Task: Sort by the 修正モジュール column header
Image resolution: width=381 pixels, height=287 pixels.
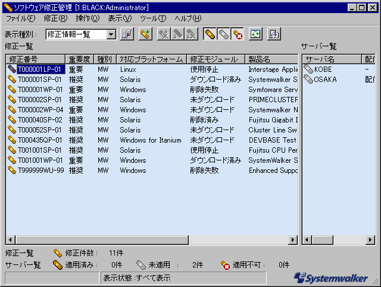Action: (x=216, y=59)
